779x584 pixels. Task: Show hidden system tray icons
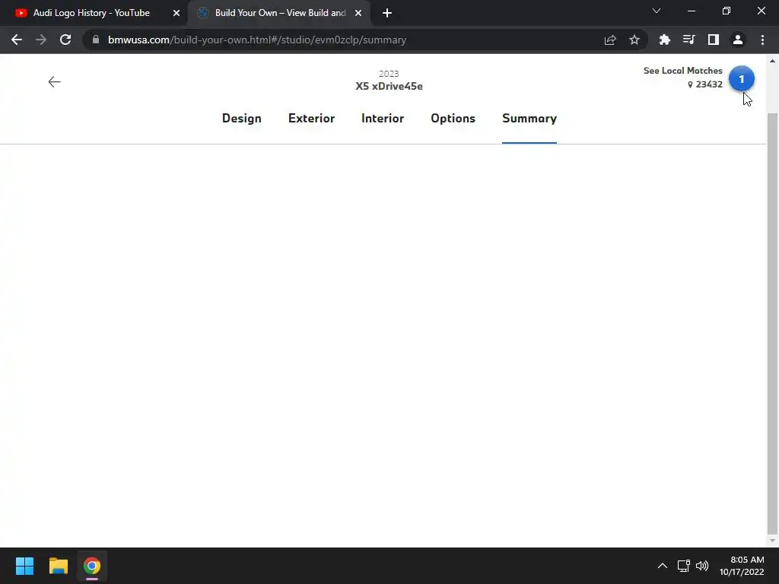pos(663,566)
